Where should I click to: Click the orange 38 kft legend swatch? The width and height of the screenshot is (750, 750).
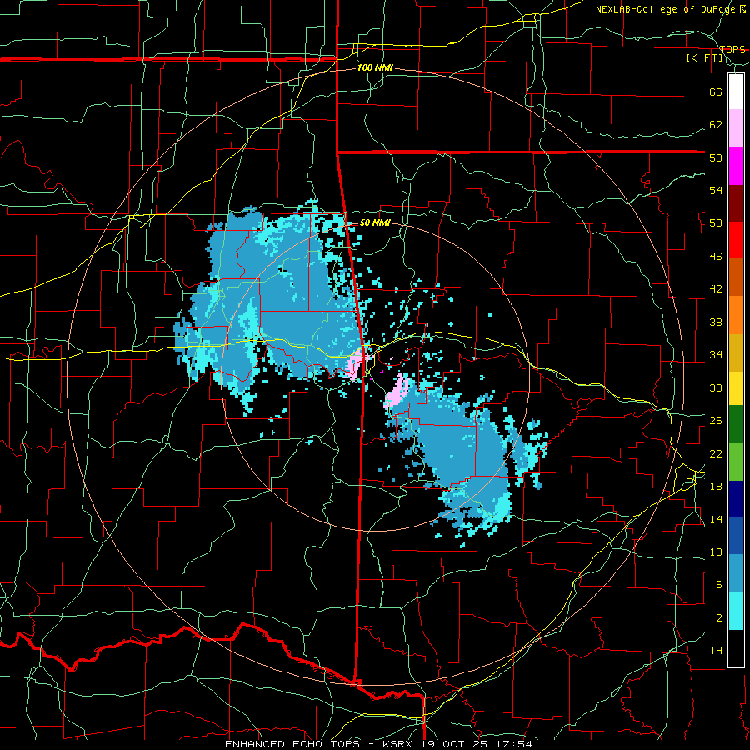736,315
